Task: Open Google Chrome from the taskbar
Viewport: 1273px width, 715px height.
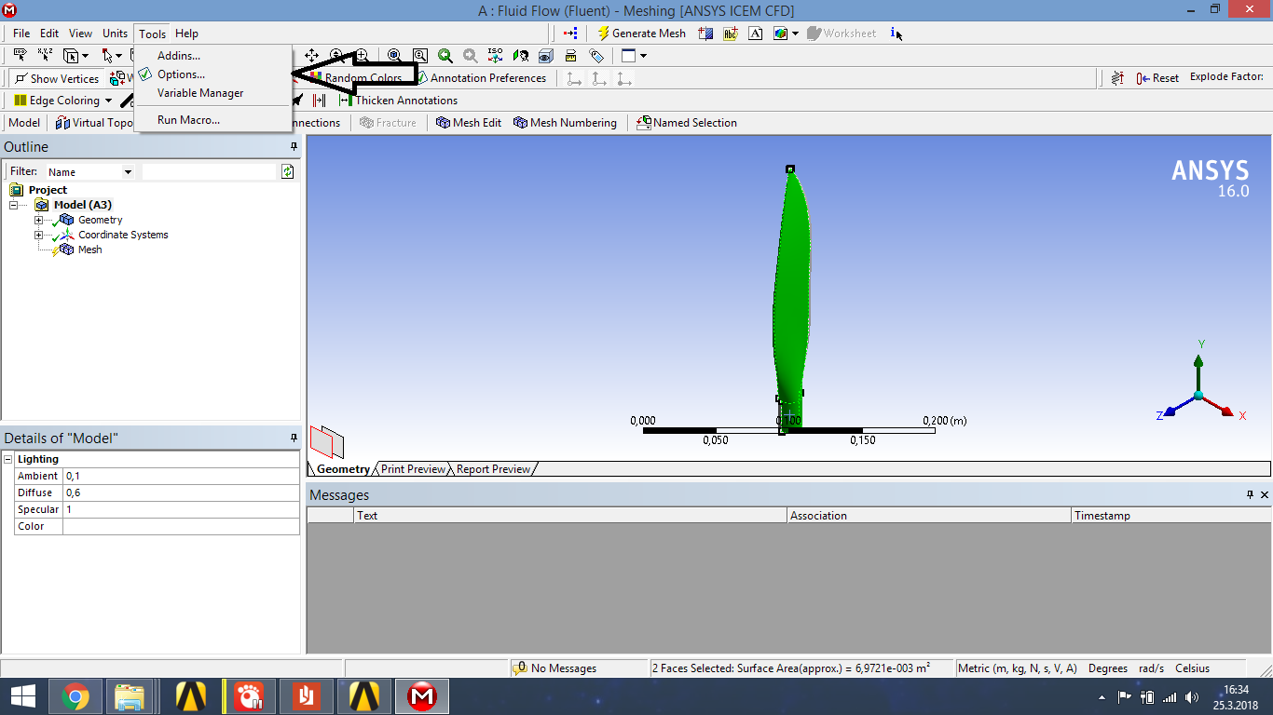Action: (75, 695)
